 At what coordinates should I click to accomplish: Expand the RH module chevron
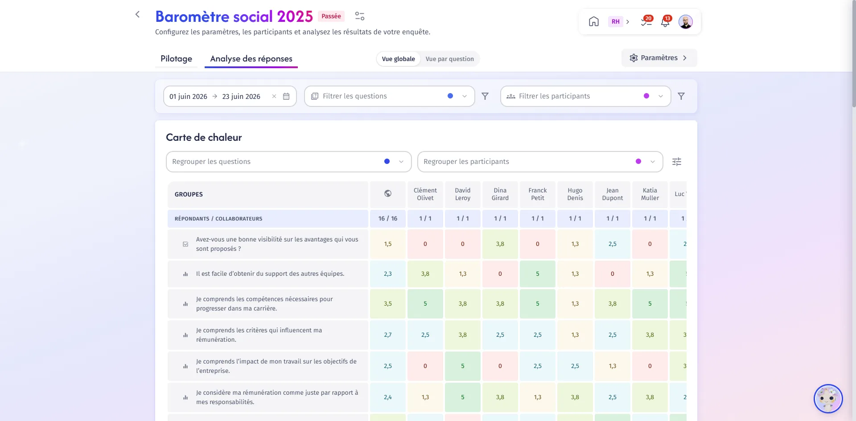[x=628, y=21]
